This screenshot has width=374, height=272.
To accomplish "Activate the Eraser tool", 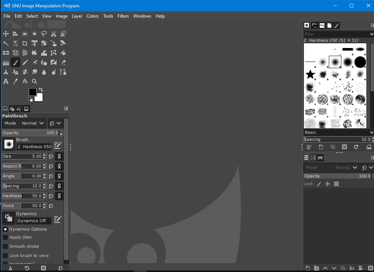I will point(63,62).
